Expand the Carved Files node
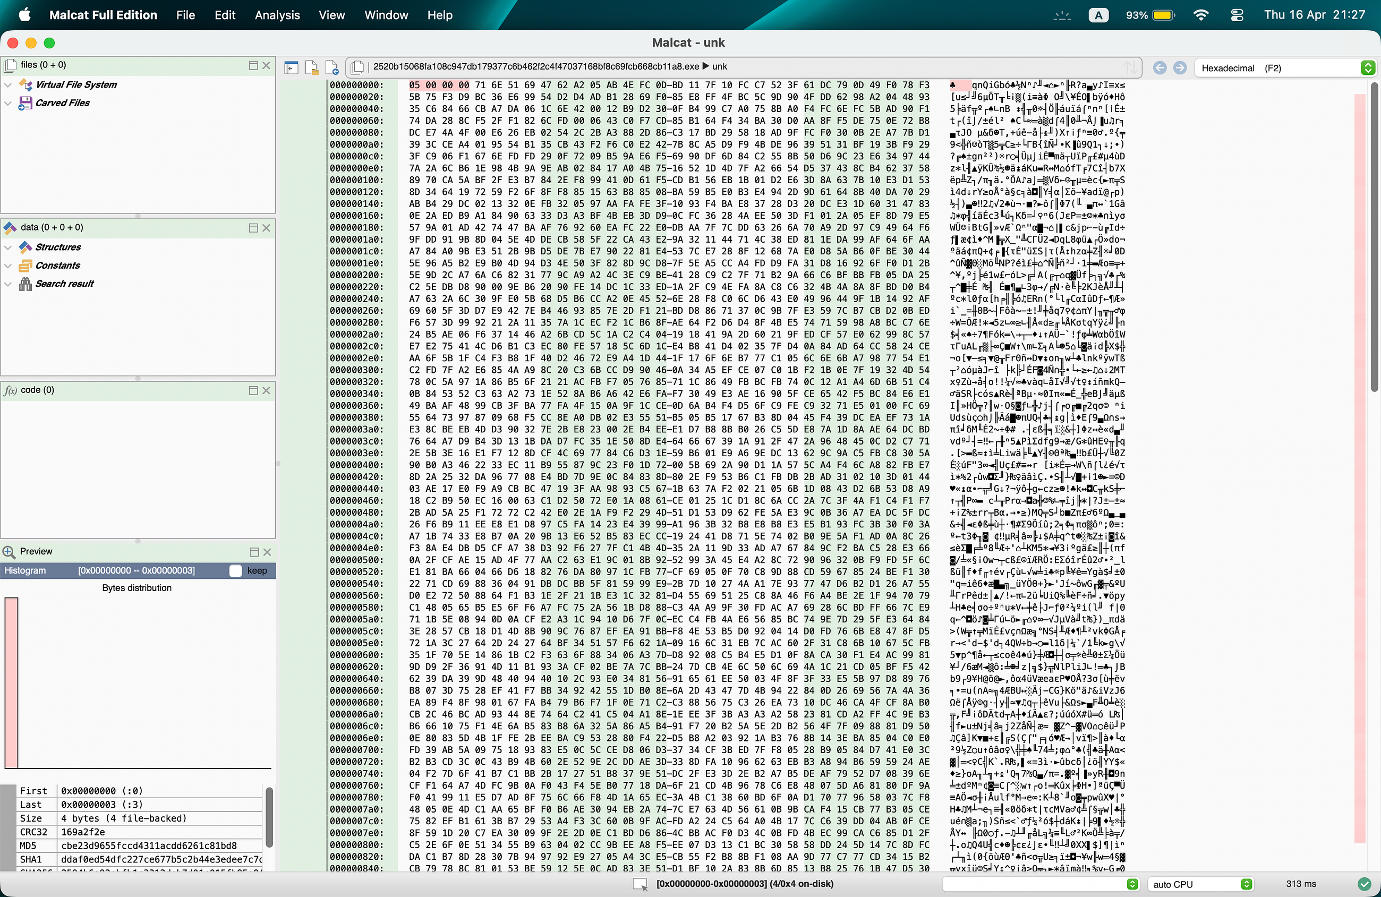This screenshot has height=897, width=1381. 8,103
